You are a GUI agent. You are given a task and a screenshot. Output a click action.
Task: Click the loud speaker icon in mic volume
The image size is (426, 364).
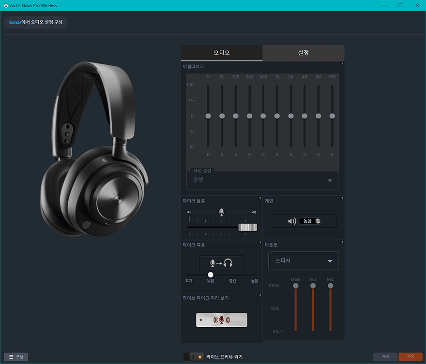tap(254, 212)
